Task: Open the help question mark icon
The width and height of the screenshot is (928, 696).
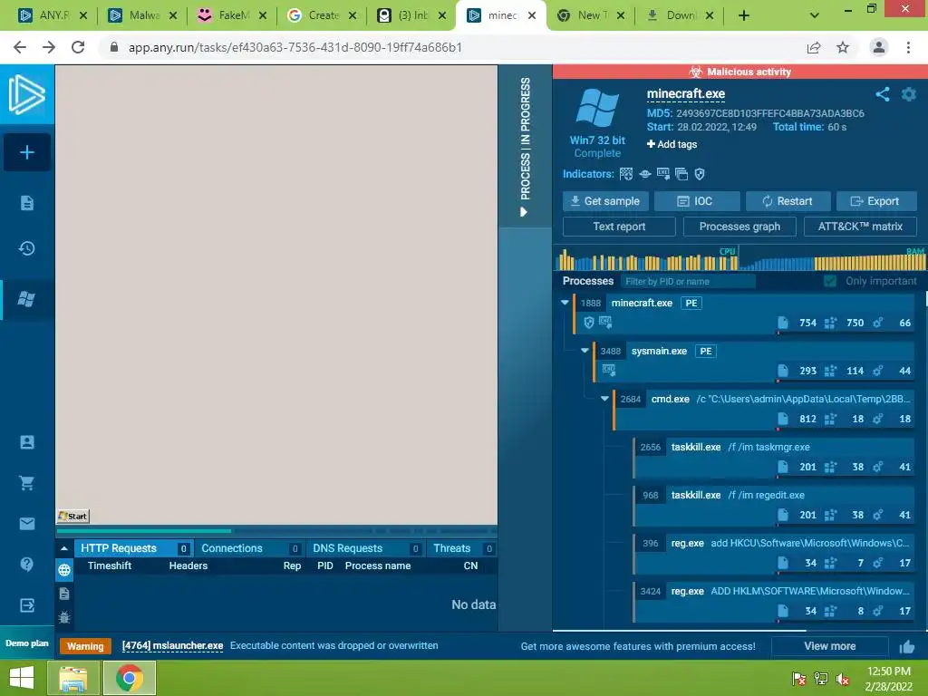Action: click(x=26, y=564)
